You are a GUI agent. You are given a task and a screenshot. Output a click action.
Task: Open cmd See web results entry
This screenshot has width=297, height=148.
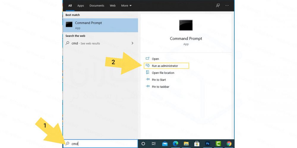click(x=100, y=43)
